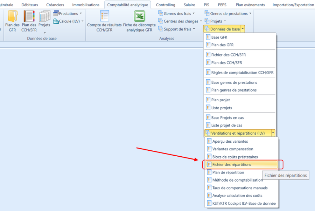Collapse the Ventilations et répartitions (ILV) submenu arrow
This screenshot has width=315, height=211.
click(x=273, y=133)
